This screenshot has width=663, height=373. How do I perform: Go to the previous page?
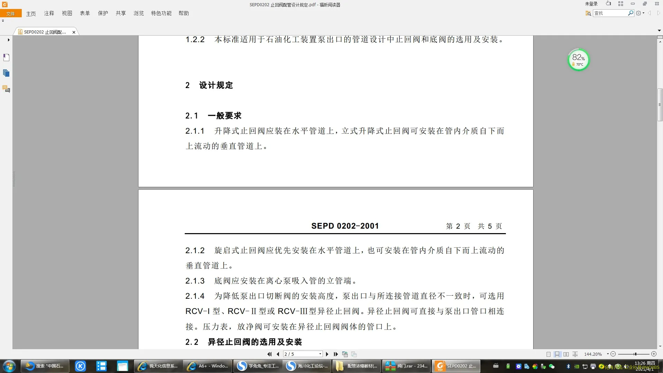click(278, 354)
